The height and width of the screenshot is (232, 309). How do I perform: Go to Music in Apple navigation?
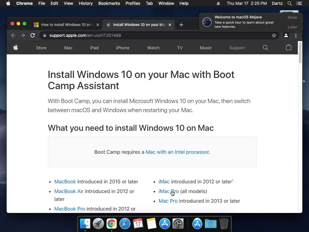205,48
